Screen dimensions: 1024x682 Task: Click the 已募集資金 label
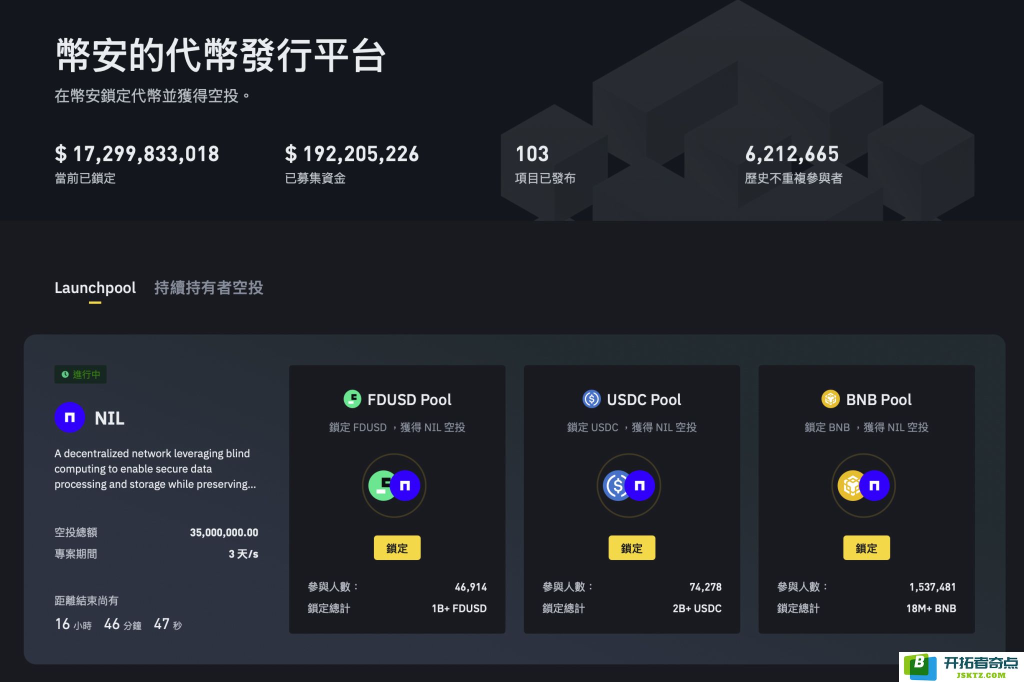[315, 178]
